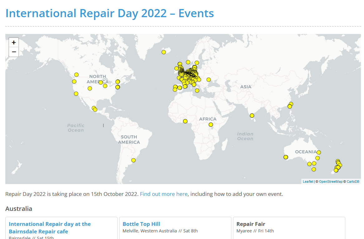Select the West Africa event marker

[x=185, y=121]
